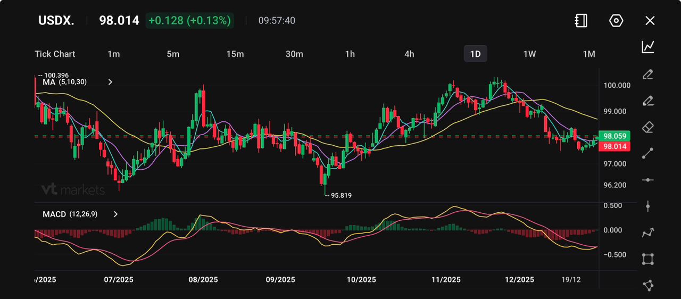Select the first pencil drawing tool

647,74
